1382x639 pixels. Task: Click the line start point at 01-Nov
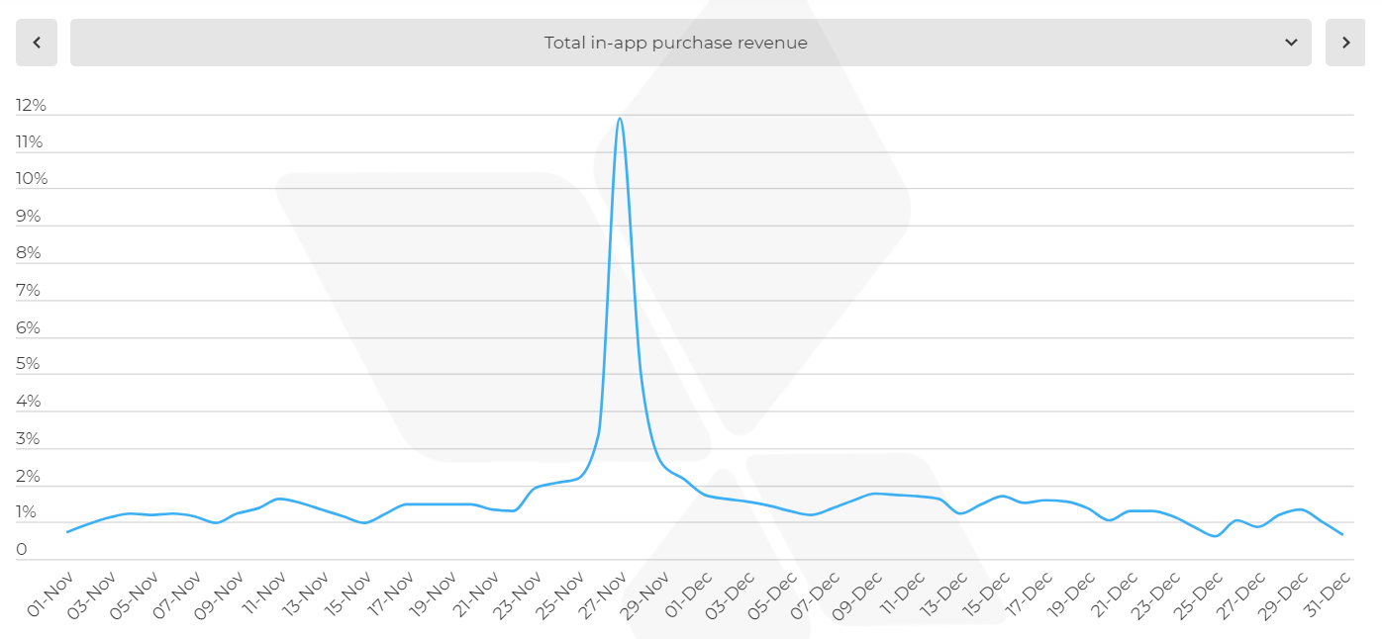[67, 532]
